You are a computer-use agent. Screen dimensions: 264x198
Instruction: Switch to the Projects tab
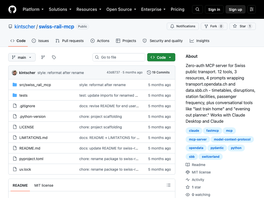[126, 41]
